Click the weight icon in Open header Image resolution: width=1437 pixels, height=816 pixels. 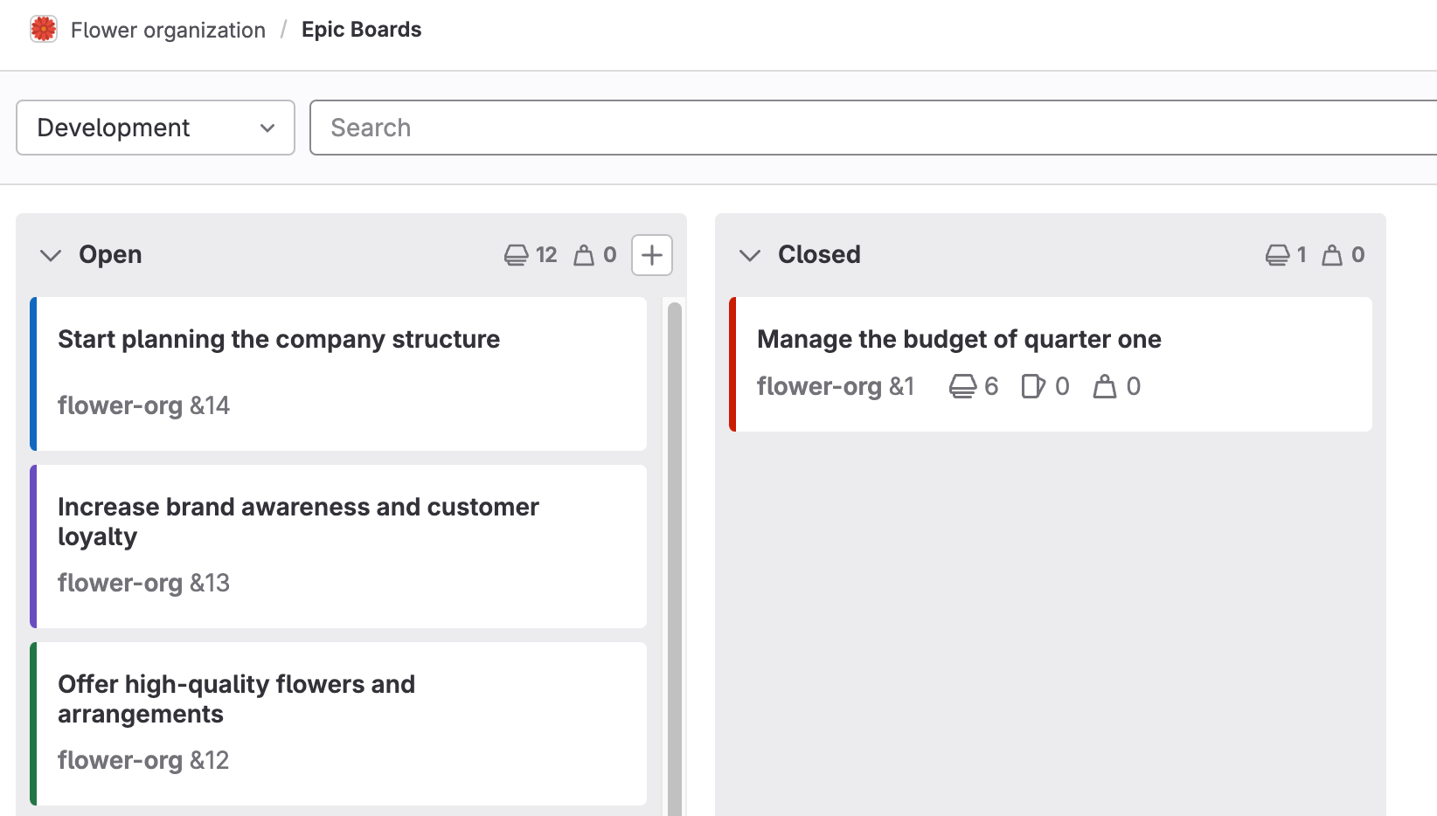pyautogui.click(x=583, y=255)
